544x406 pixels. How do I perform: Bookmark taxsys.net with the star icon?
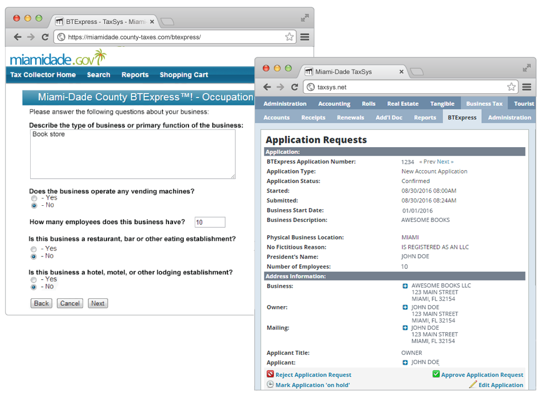[x=511, y=86]
